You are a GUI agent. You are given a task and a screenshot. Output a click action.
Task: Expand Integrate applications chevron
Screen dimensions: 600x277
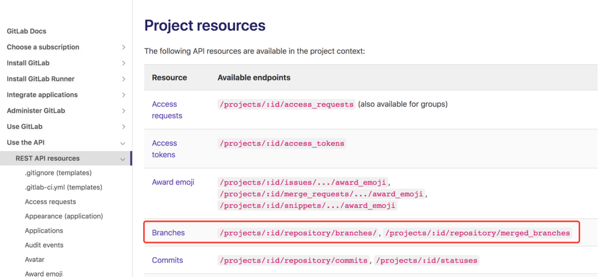123,95
